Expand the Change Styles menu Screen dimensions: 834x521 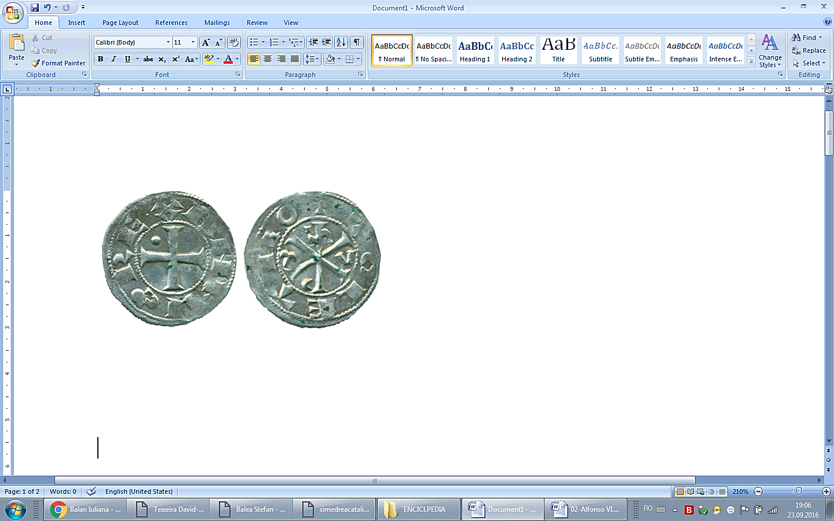click(x=770, y=51)
